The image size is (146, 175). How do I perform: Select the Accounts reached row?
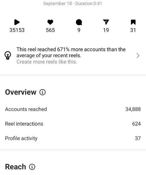pos(73,109)
